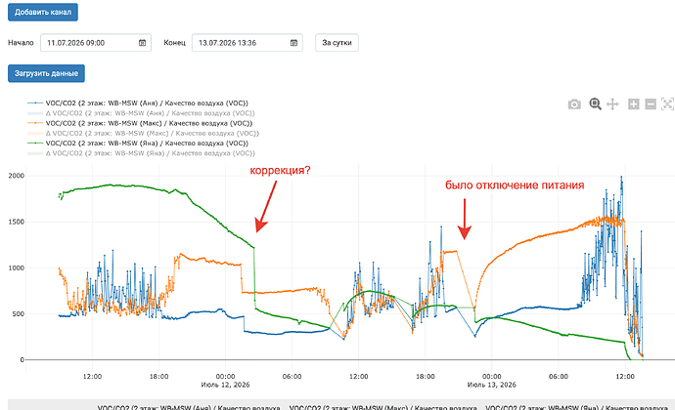Screen dimensions: 675x410
Task: Click the Начало date input field
Action: (96, 43)
